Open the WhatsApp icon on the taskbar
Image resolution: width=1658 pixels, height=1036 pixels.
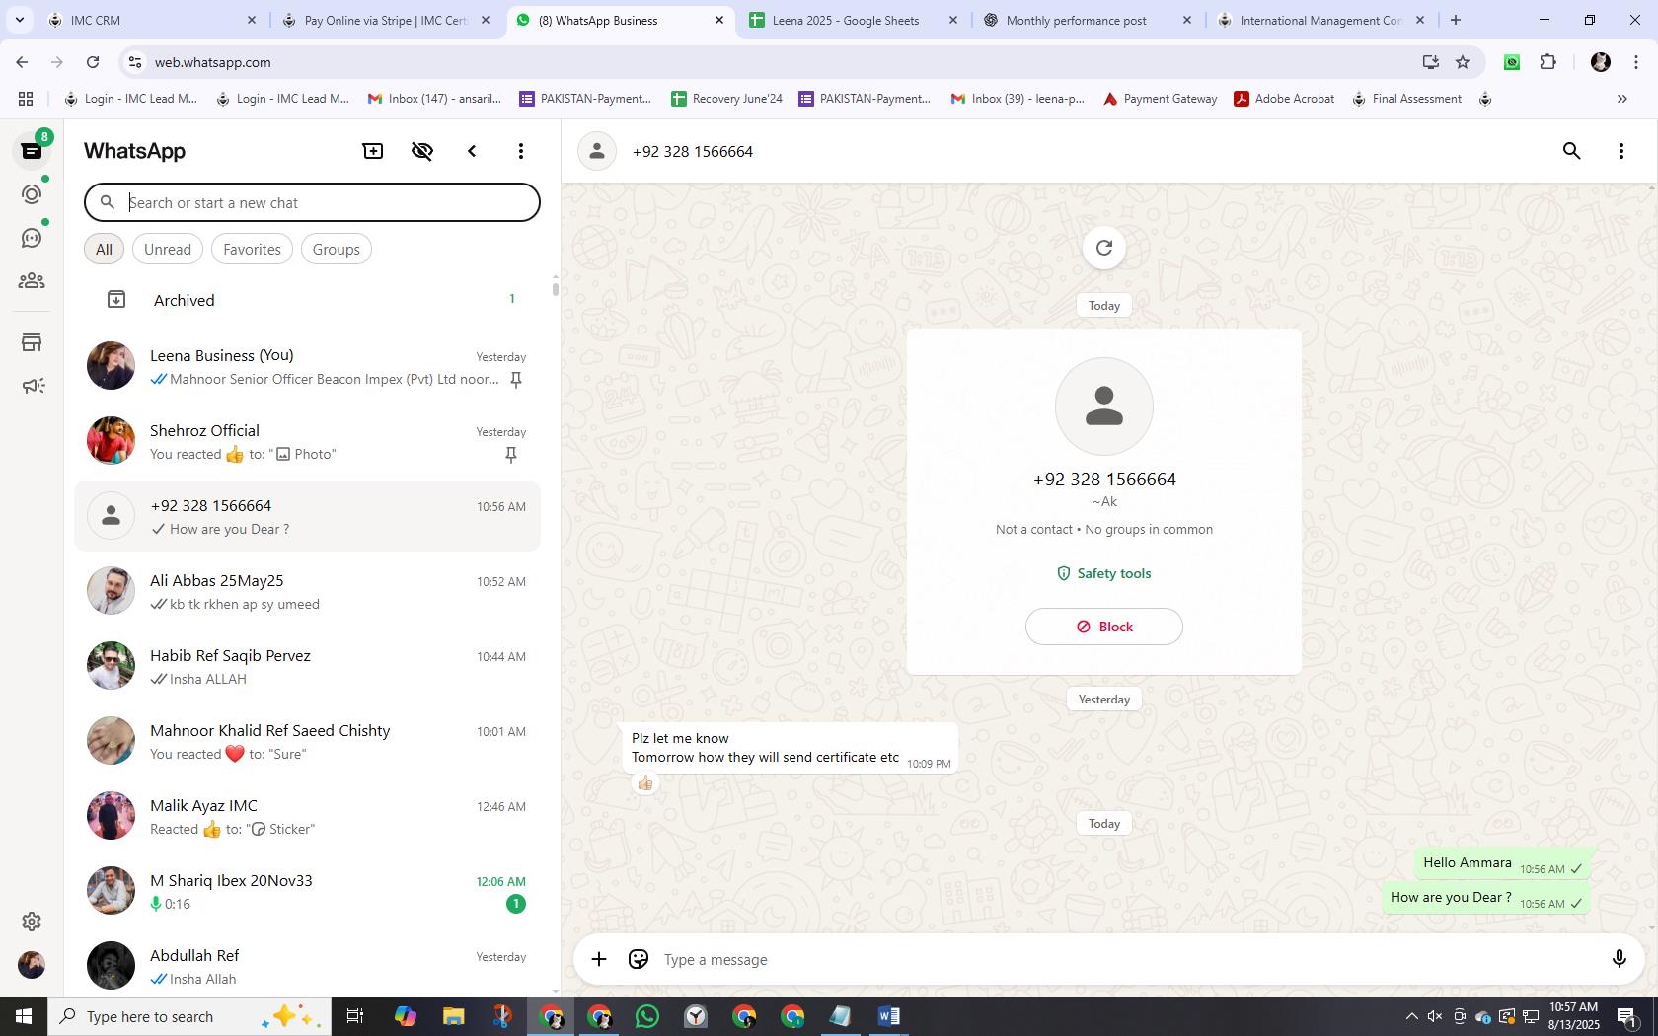647,1016
